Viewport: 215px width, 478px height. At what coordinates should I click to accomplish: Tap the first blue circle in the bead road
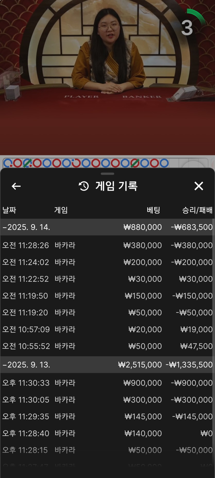(8, 163)
